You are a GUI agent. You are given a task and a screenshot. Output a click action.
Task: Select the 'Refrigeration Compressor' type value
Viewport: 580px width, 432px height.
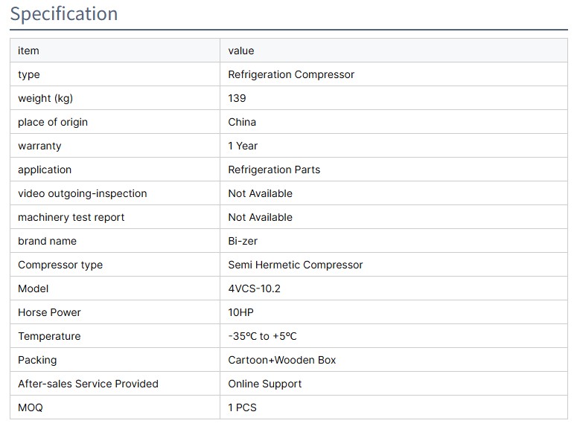point(291,74)
